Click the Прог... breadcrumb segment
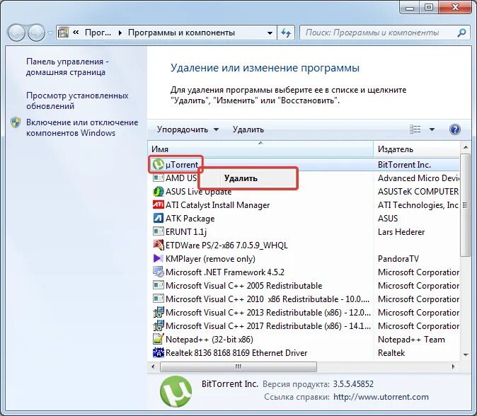Screen dimensions: 477x416 pyautogui.click(x=98, y=33)
